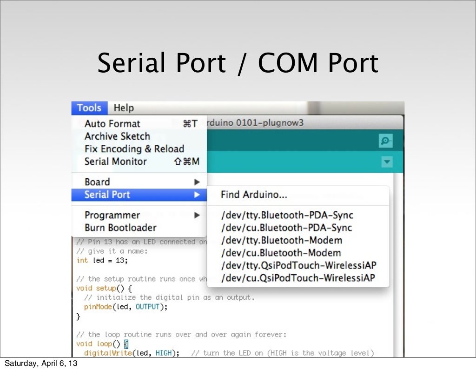The width and height of the screenshot is (476, 371).
Task: Open the tab dropdown arrow button
Action: pyautogui.click(x=387, y=162)
